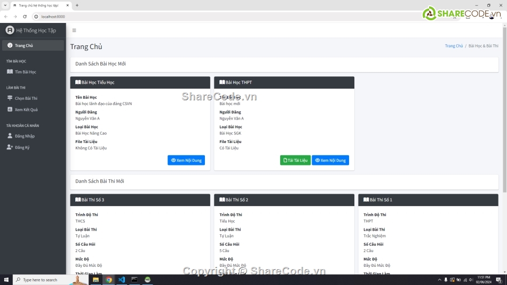Select the Trang chủ hệ thống học tập tab

(41, 5)
